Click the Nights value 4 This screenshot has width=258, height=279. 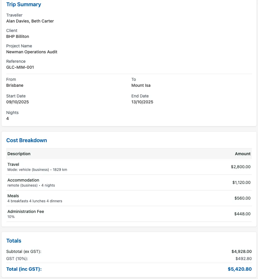click(8, 118)
